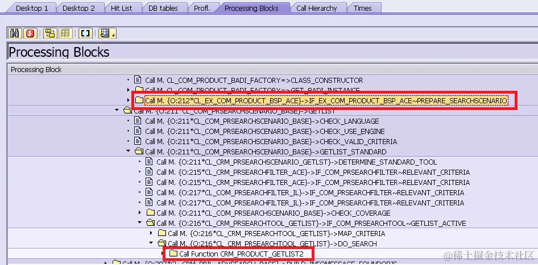
Task: Switch to the Desktop 1 tab
Action: [x=32, y=8]
